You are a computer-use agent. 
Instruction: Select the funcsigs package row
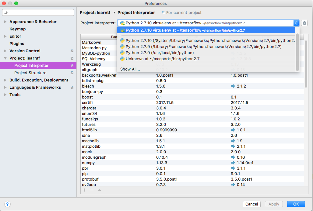(192, 119)
